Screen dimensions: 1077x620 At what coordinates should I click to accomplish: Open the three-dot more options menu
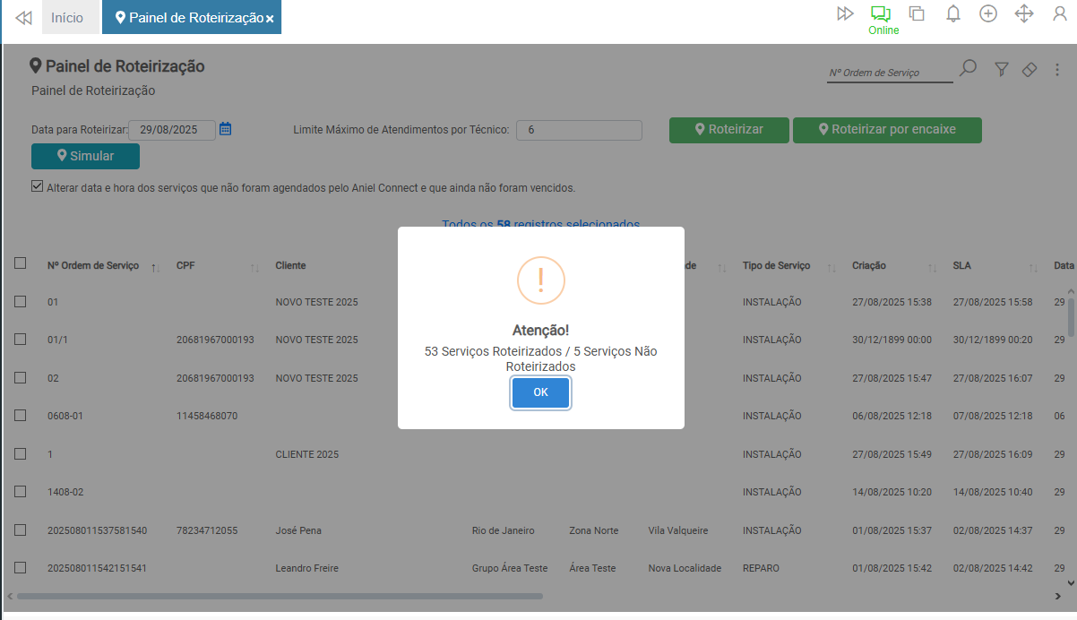(1058, 70)
